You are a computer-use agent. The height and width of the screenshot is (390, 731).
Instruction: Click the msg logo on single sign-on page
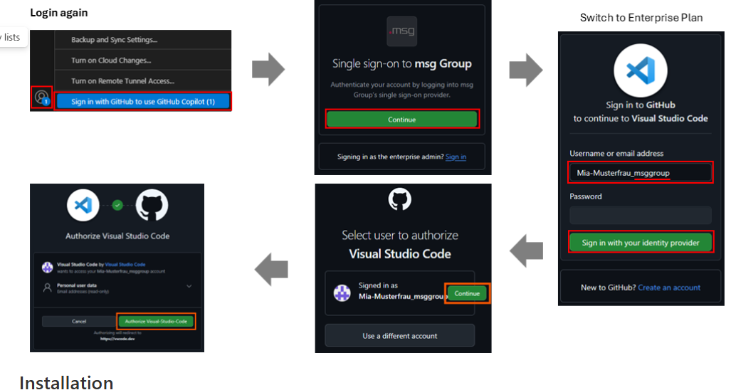402,31
